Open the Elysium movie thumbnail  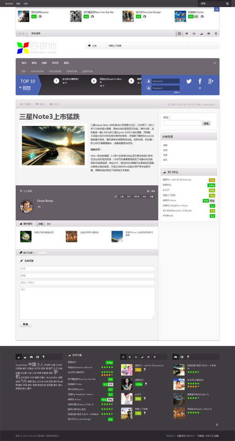coord(23,16)
